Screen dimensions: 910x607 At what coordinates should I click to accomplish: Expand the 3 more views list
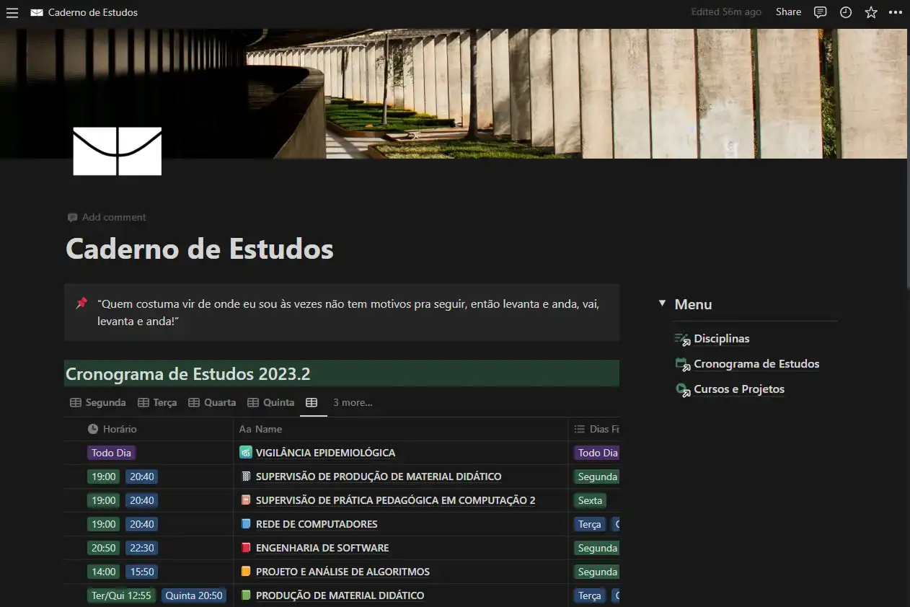(353, 402)
